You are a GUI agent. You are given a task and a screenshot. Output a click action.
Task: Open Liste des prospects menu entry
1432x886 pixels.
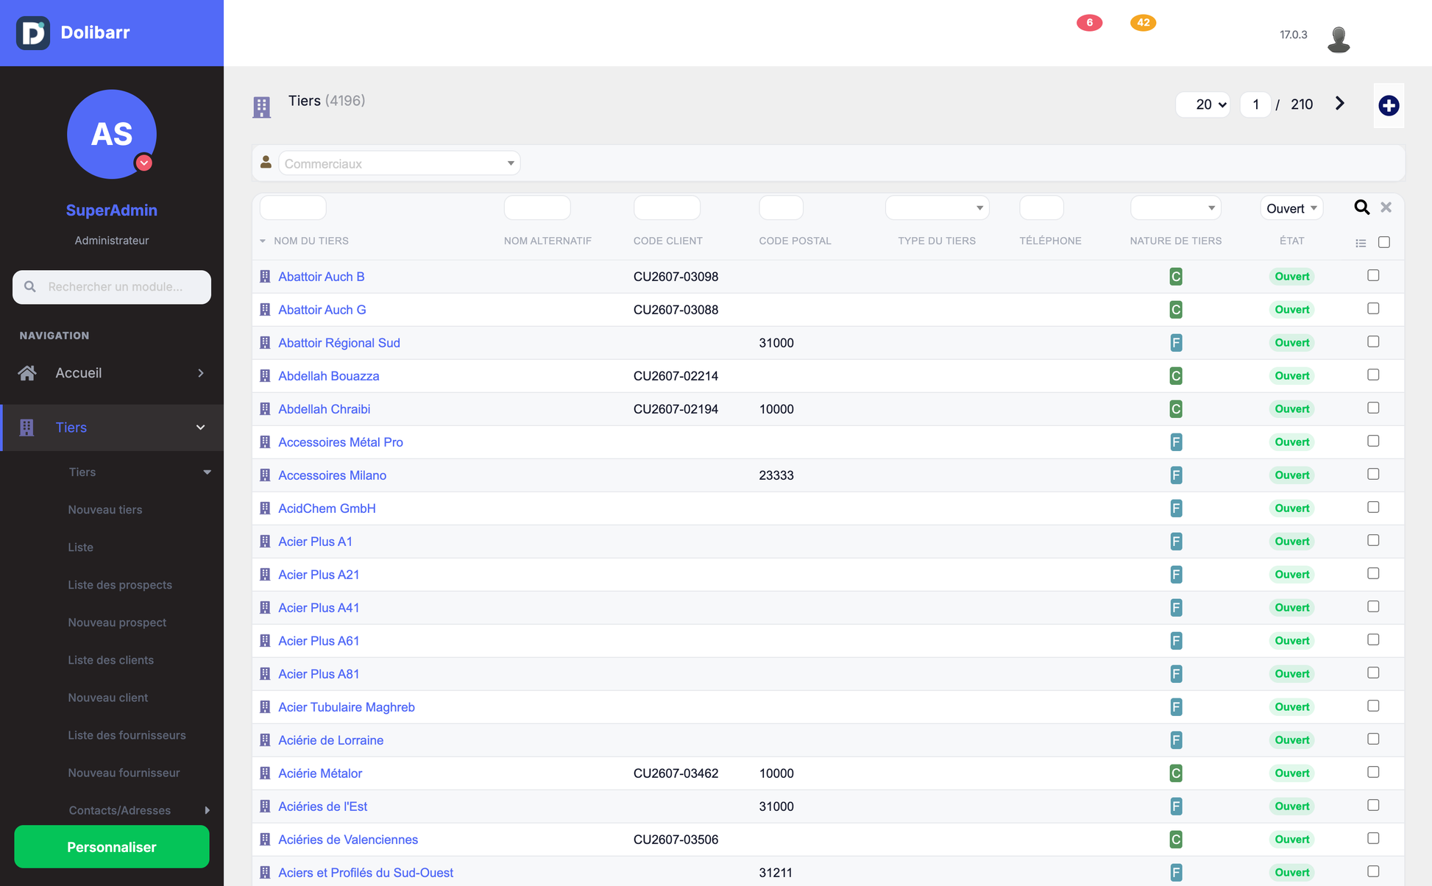pyautogui.click(x=120, y=584)
